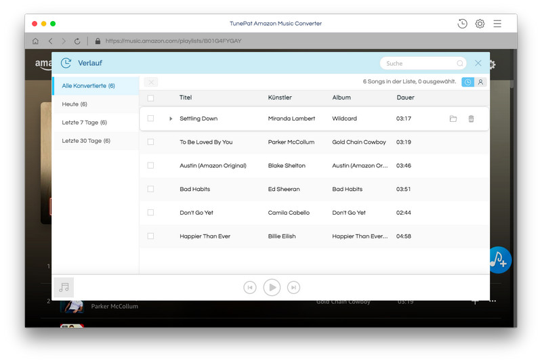Click artist Billie Eilish
This screenshot has height=363, width=542.
click(x=282, y=236)
